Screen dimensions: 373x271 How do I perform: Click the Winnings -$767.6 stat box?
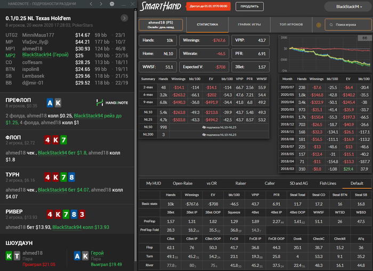204,40
